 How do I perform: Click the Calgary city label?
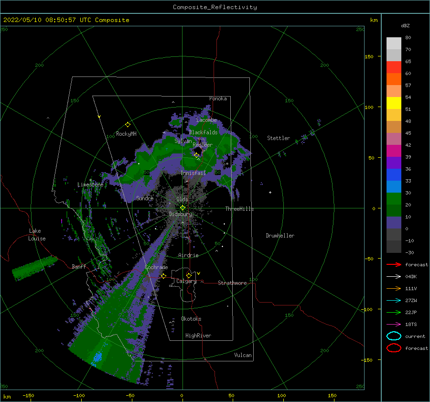(x=186, y=281)
